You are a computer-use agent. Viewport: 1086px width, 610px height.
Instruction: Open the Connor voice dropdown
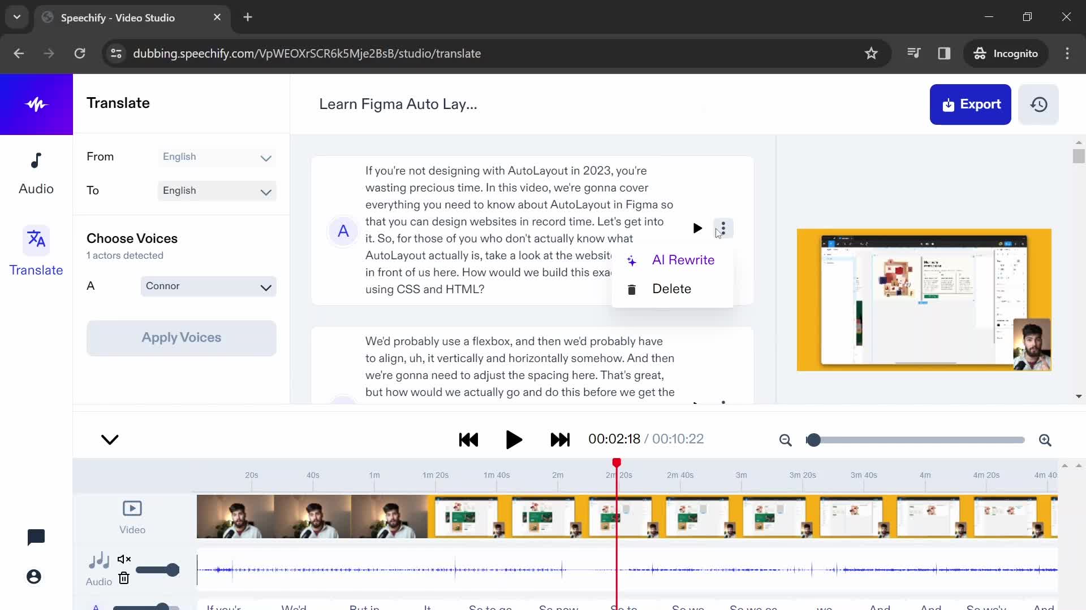208,286
